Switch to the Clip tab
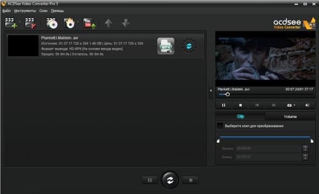 [241, 116]
